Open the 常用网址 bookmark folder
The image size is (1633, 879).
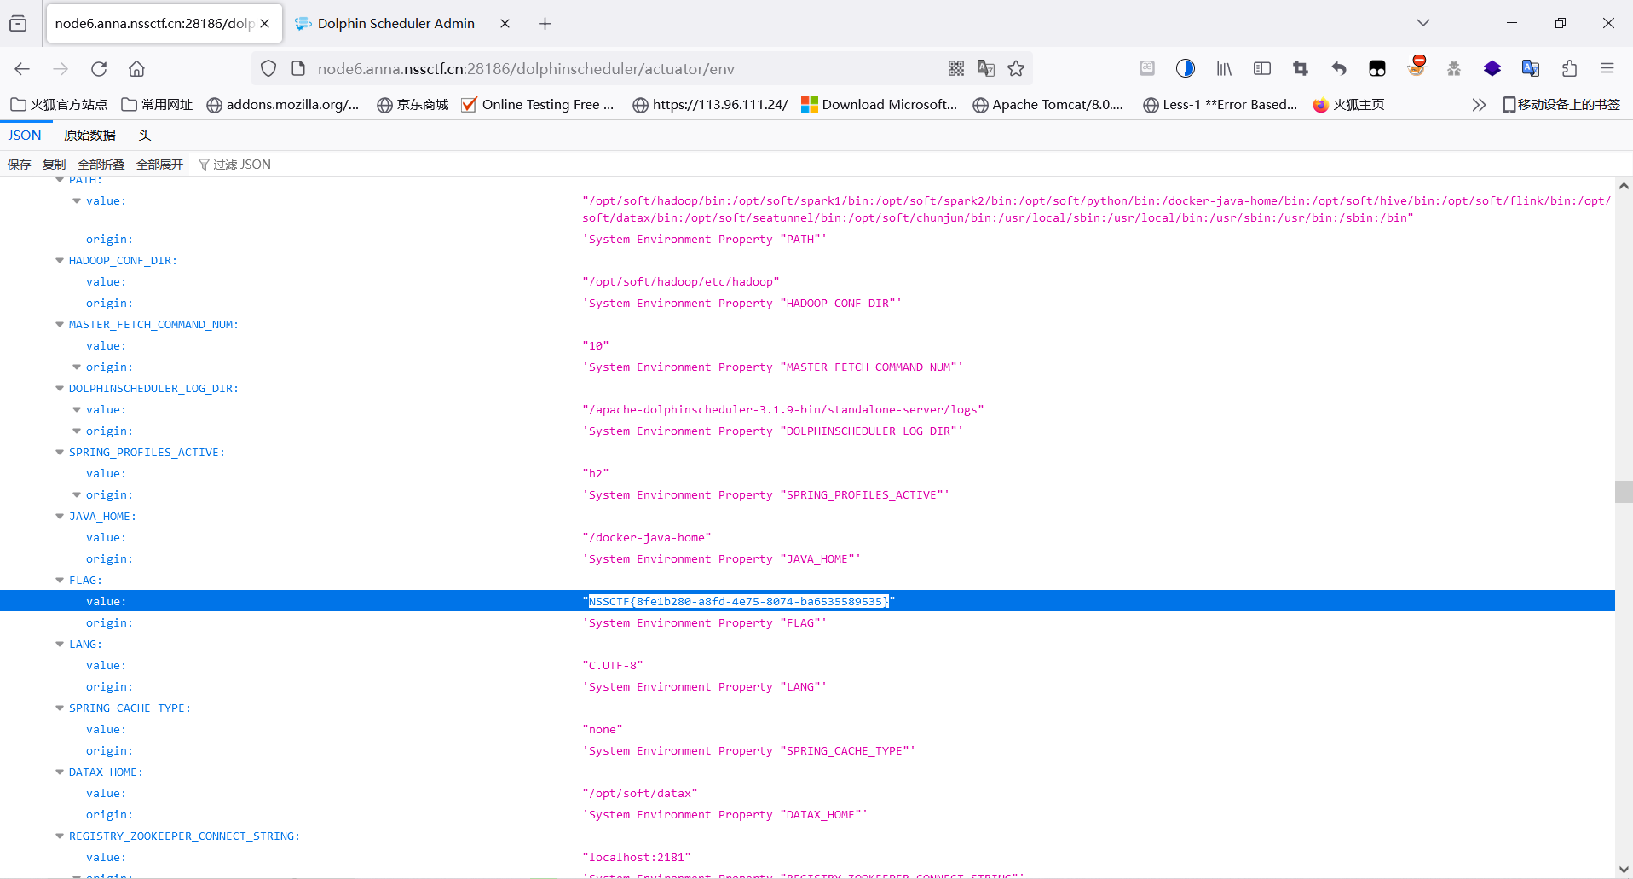coord(158,105)
